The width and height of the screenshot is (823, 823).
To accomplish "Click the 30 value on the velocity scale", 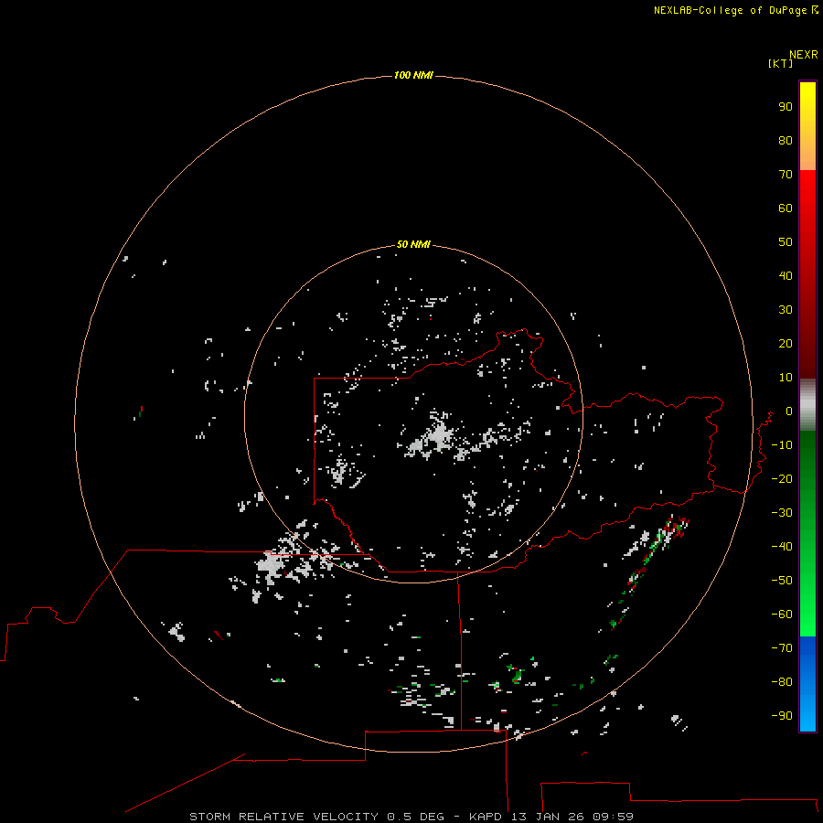I will click(x=786, y=310).
